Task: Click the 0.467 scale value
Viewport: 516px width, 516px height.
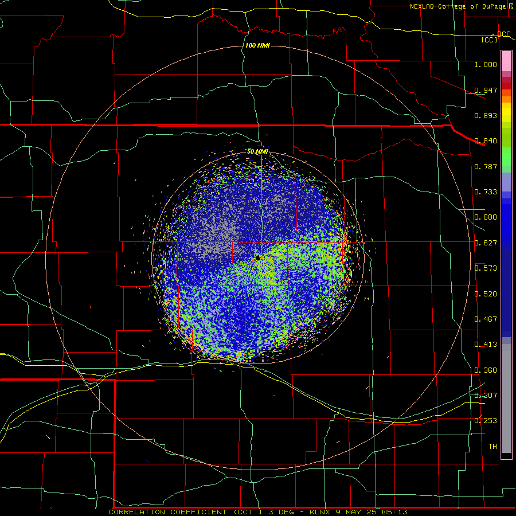Action: [486, 319]
